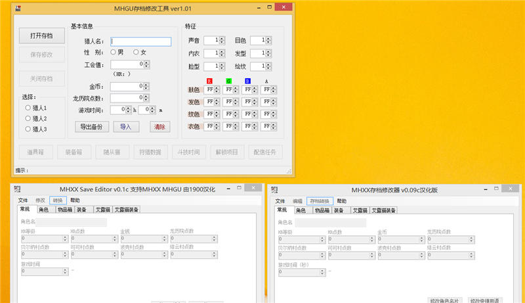Adjust the 绘纹 face paint spinner
Screen dimensions: 525x303
pyautogui.click(x=268, y=66)
